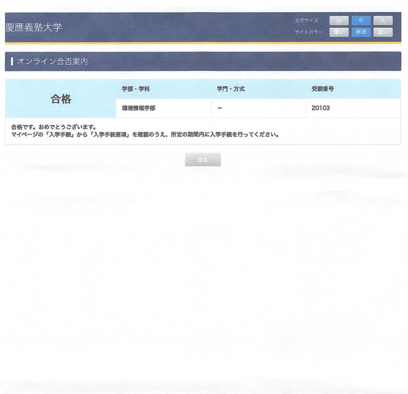Click the 入学手続 instruction text line

point(145,134)
